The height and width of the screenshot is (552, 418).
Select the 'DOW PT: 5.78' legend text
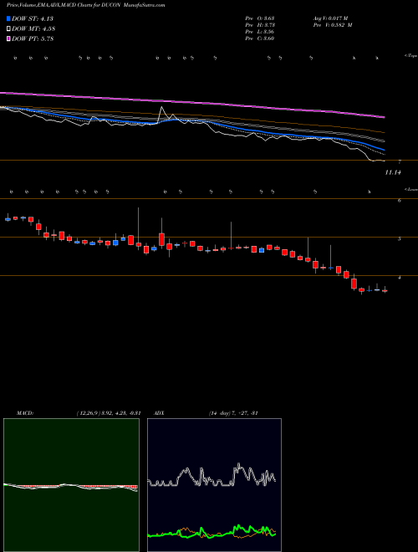(33, 38)
